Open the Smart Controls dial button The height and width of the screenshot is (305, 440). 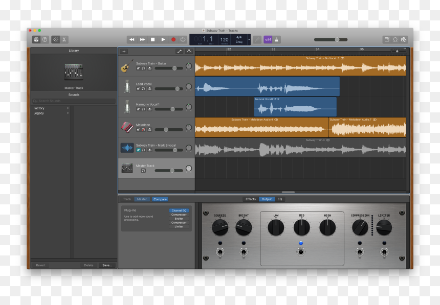[x=56, y=39]
